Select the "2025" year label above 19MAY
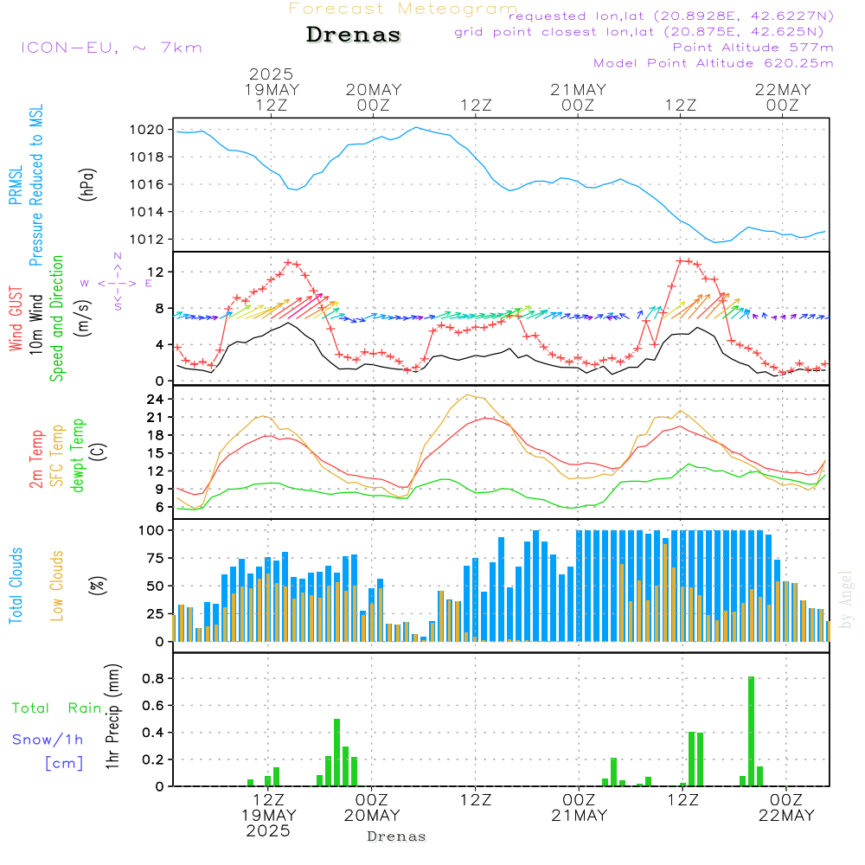Image resolution: width=865 pixels, height=865 pixels. coord(271,74)
